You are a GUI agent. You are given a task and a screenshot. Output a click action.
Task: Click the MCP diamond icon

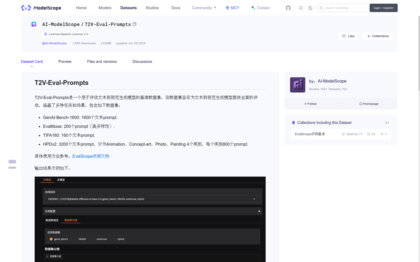click(x=227, y=8)
